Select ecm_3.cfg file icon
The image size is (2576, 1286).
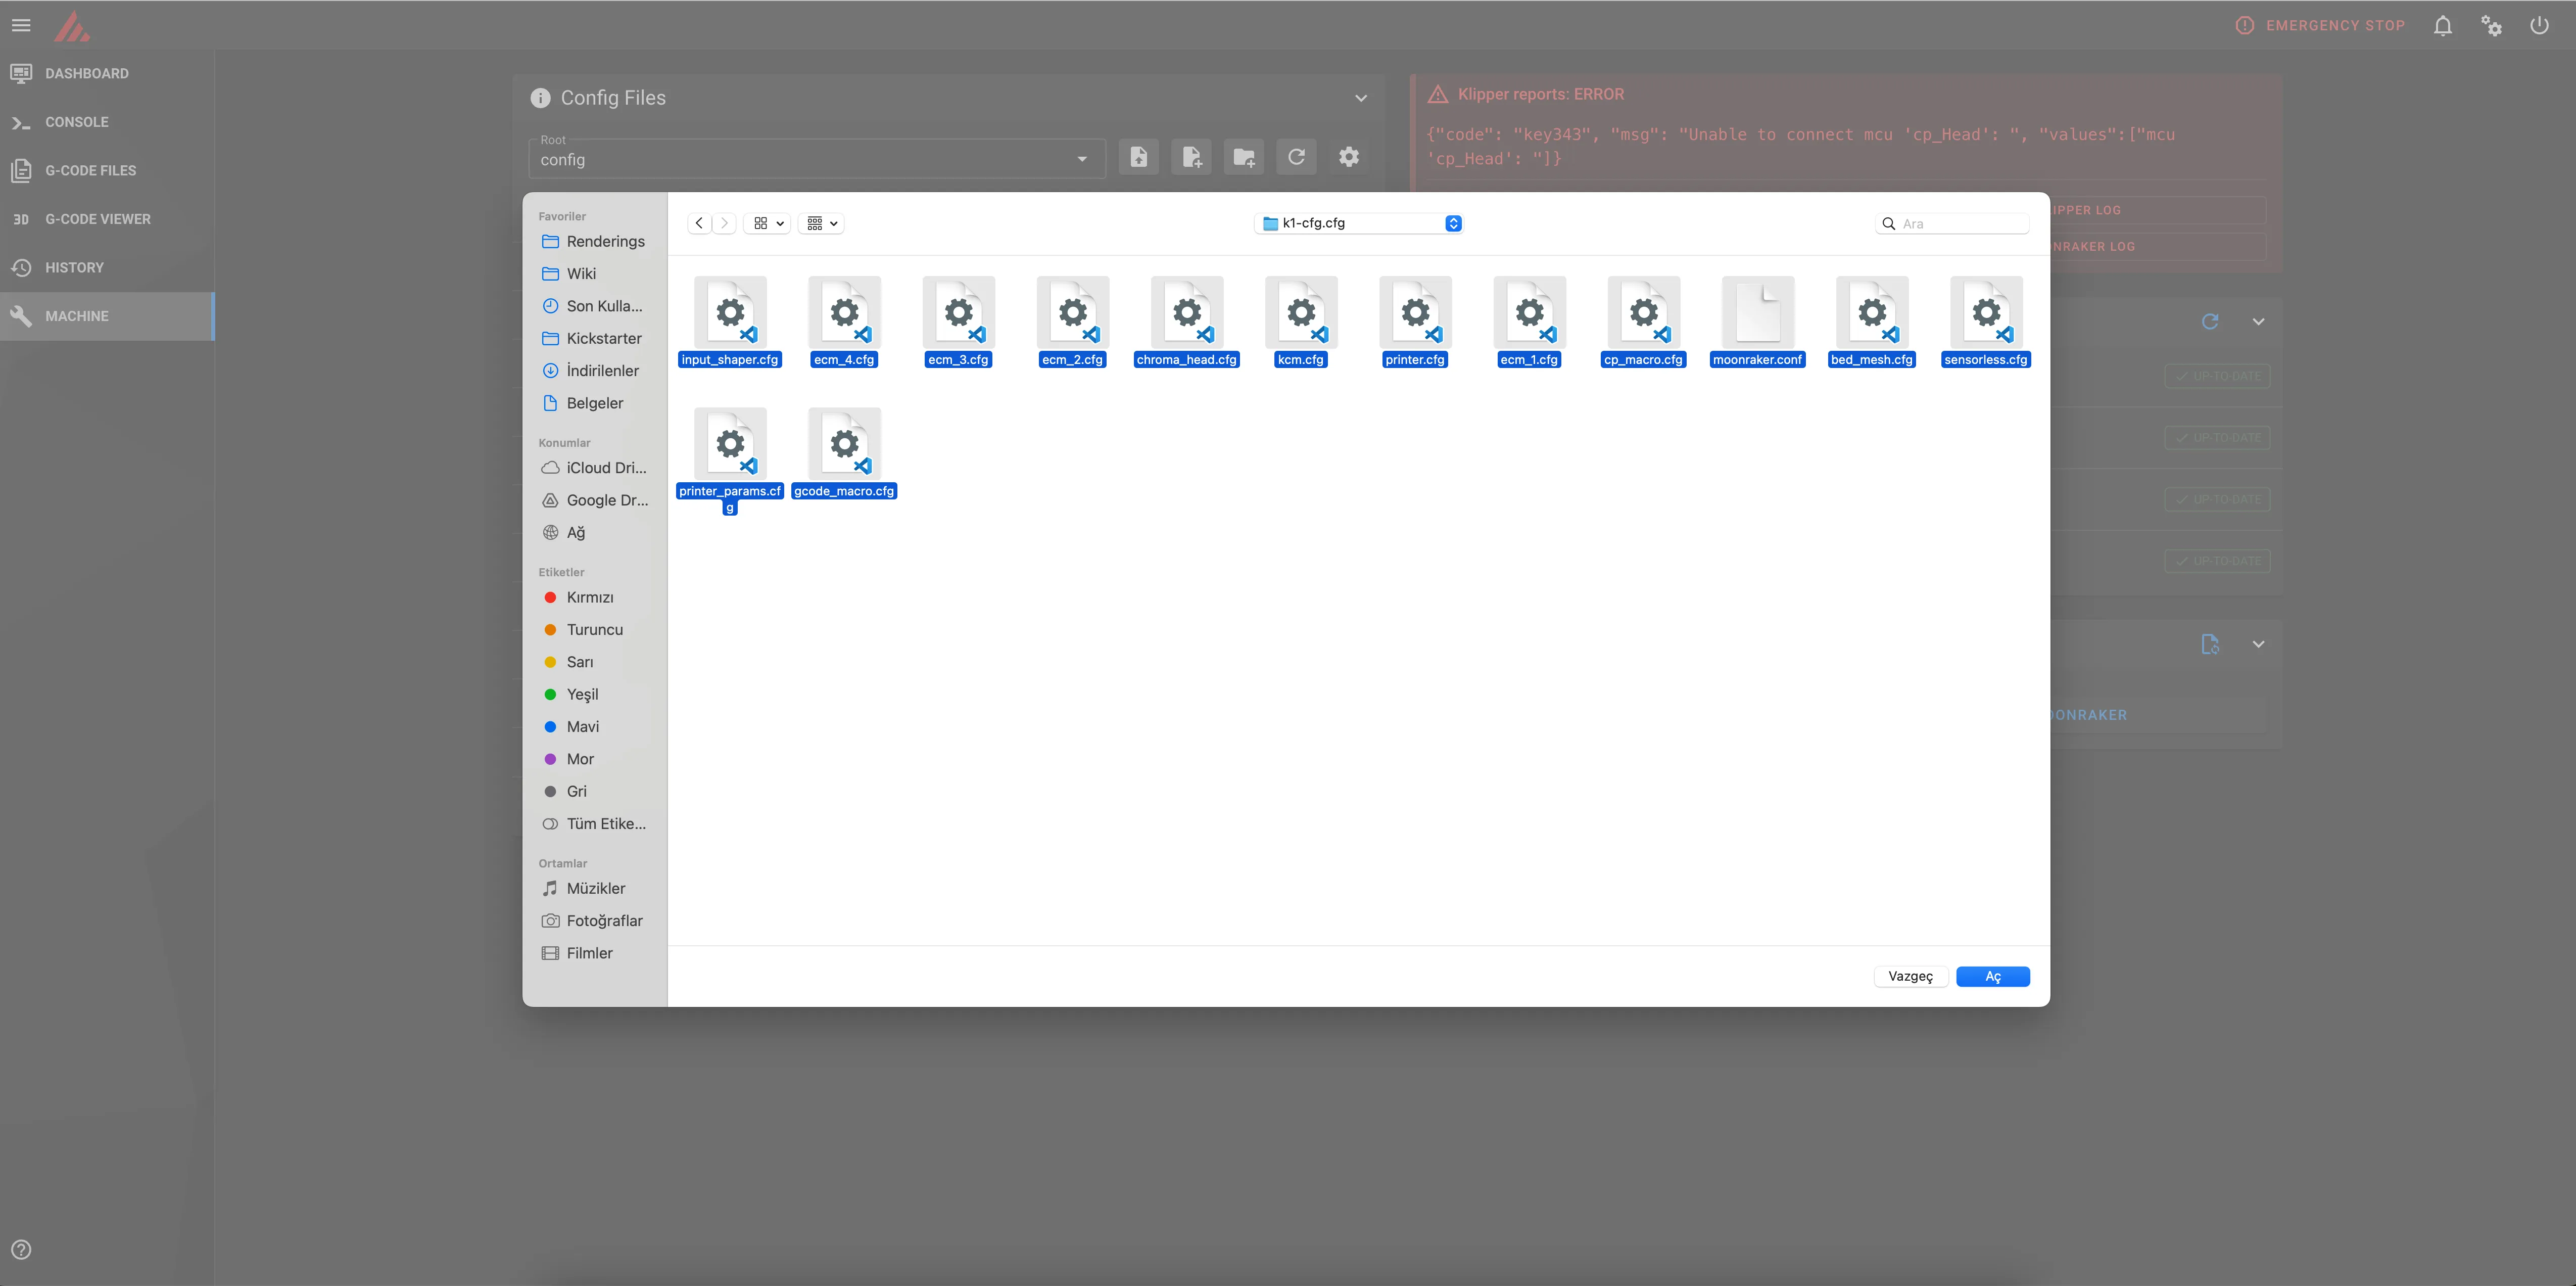959,312
